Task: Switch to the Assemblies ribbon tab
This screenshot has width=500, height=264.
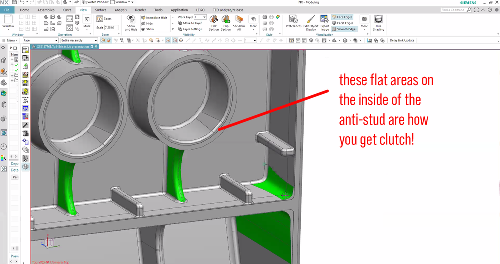Action: click(46, 10)
